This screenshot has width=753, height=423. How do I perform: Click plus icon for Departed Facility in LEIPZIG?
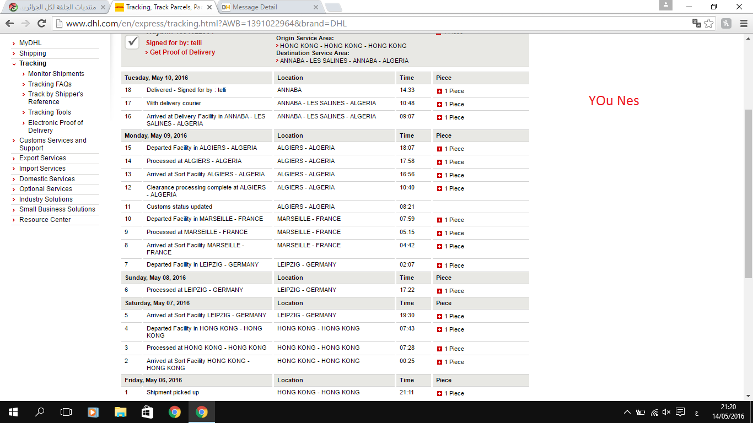439,265
